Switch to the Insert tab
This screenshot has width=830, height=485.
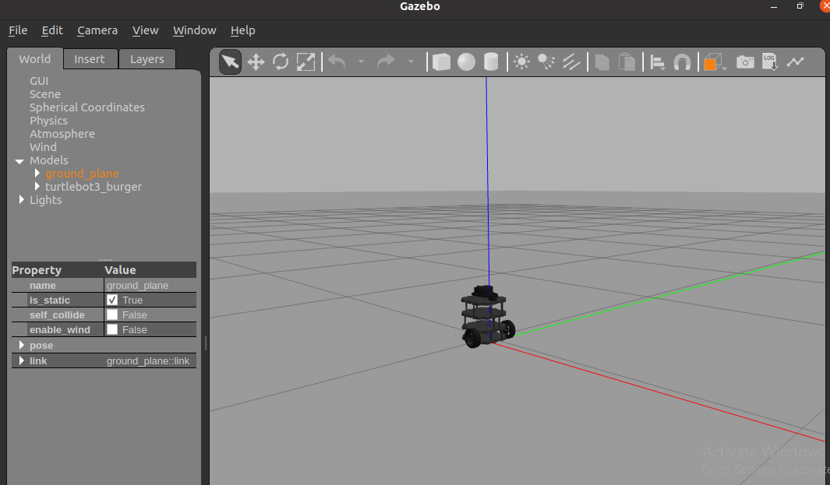90,58
